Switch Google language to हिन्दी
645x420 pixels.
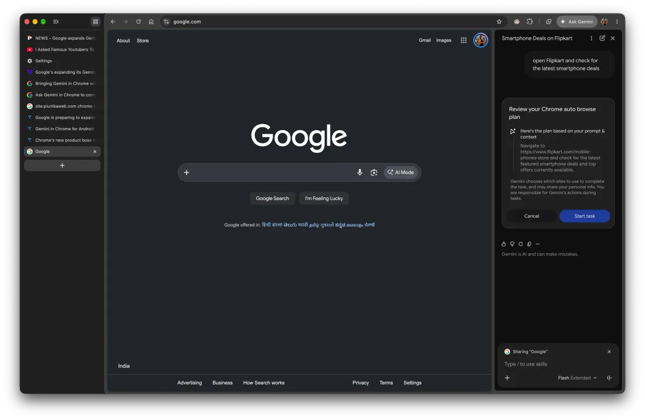[x=266, y=225]
